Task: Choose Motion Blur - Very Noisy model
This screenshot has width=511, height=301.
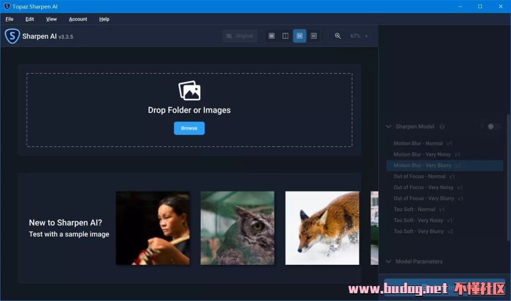Action: pos(444,155)
